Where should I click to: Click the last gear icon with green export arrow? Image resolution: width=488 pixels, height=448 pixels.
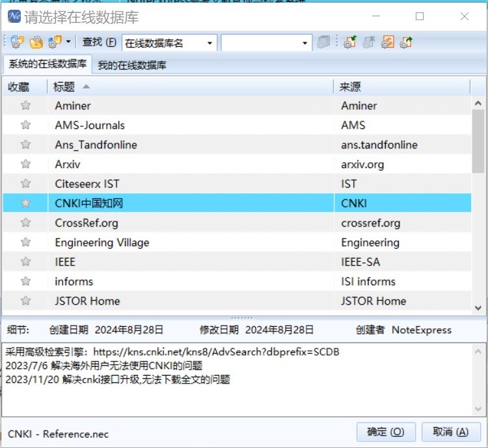407,42
